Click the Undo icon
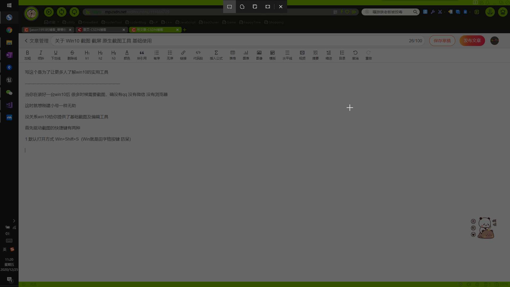This screenshot has width=510, height=287. [x=355, y=53]
